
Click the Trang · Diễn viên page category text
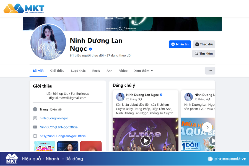coord(51,109)
